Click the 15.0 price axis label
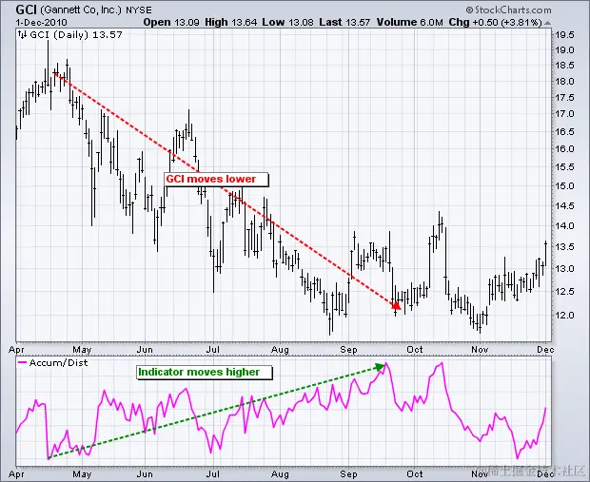Viewport: 590px width, 482px height. pos(565,186)
